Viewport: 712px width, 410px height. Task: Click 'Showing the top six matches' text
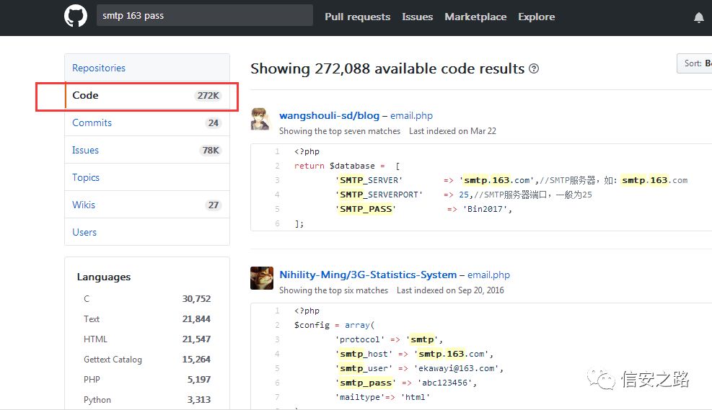coord(334,290)
